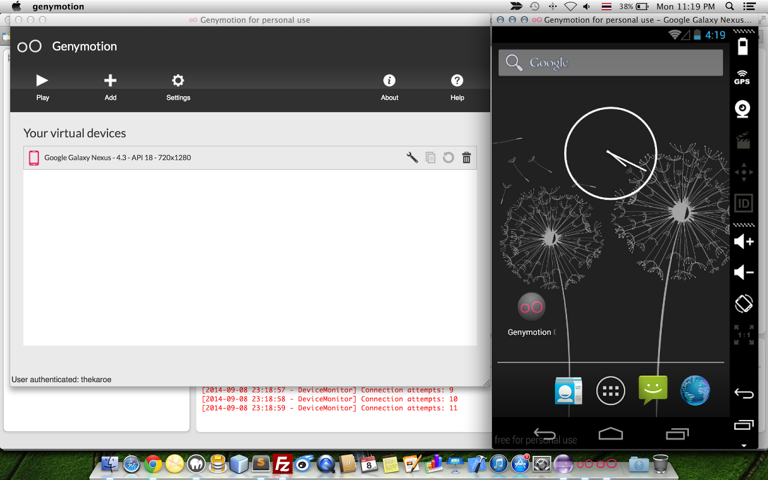The image size is (768, 480).
Task: Click the menu bar volume icon
Action: pyautogui.click(x=587, y=6)
